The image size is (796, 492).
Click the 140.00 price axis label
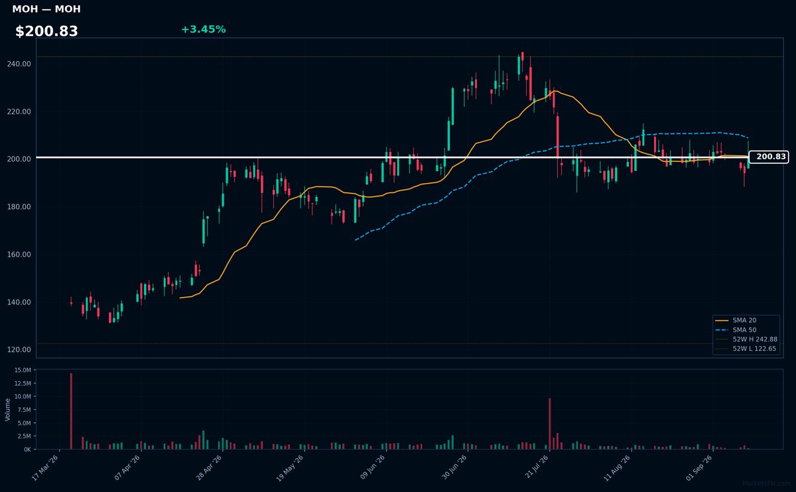tap(19, 302)
